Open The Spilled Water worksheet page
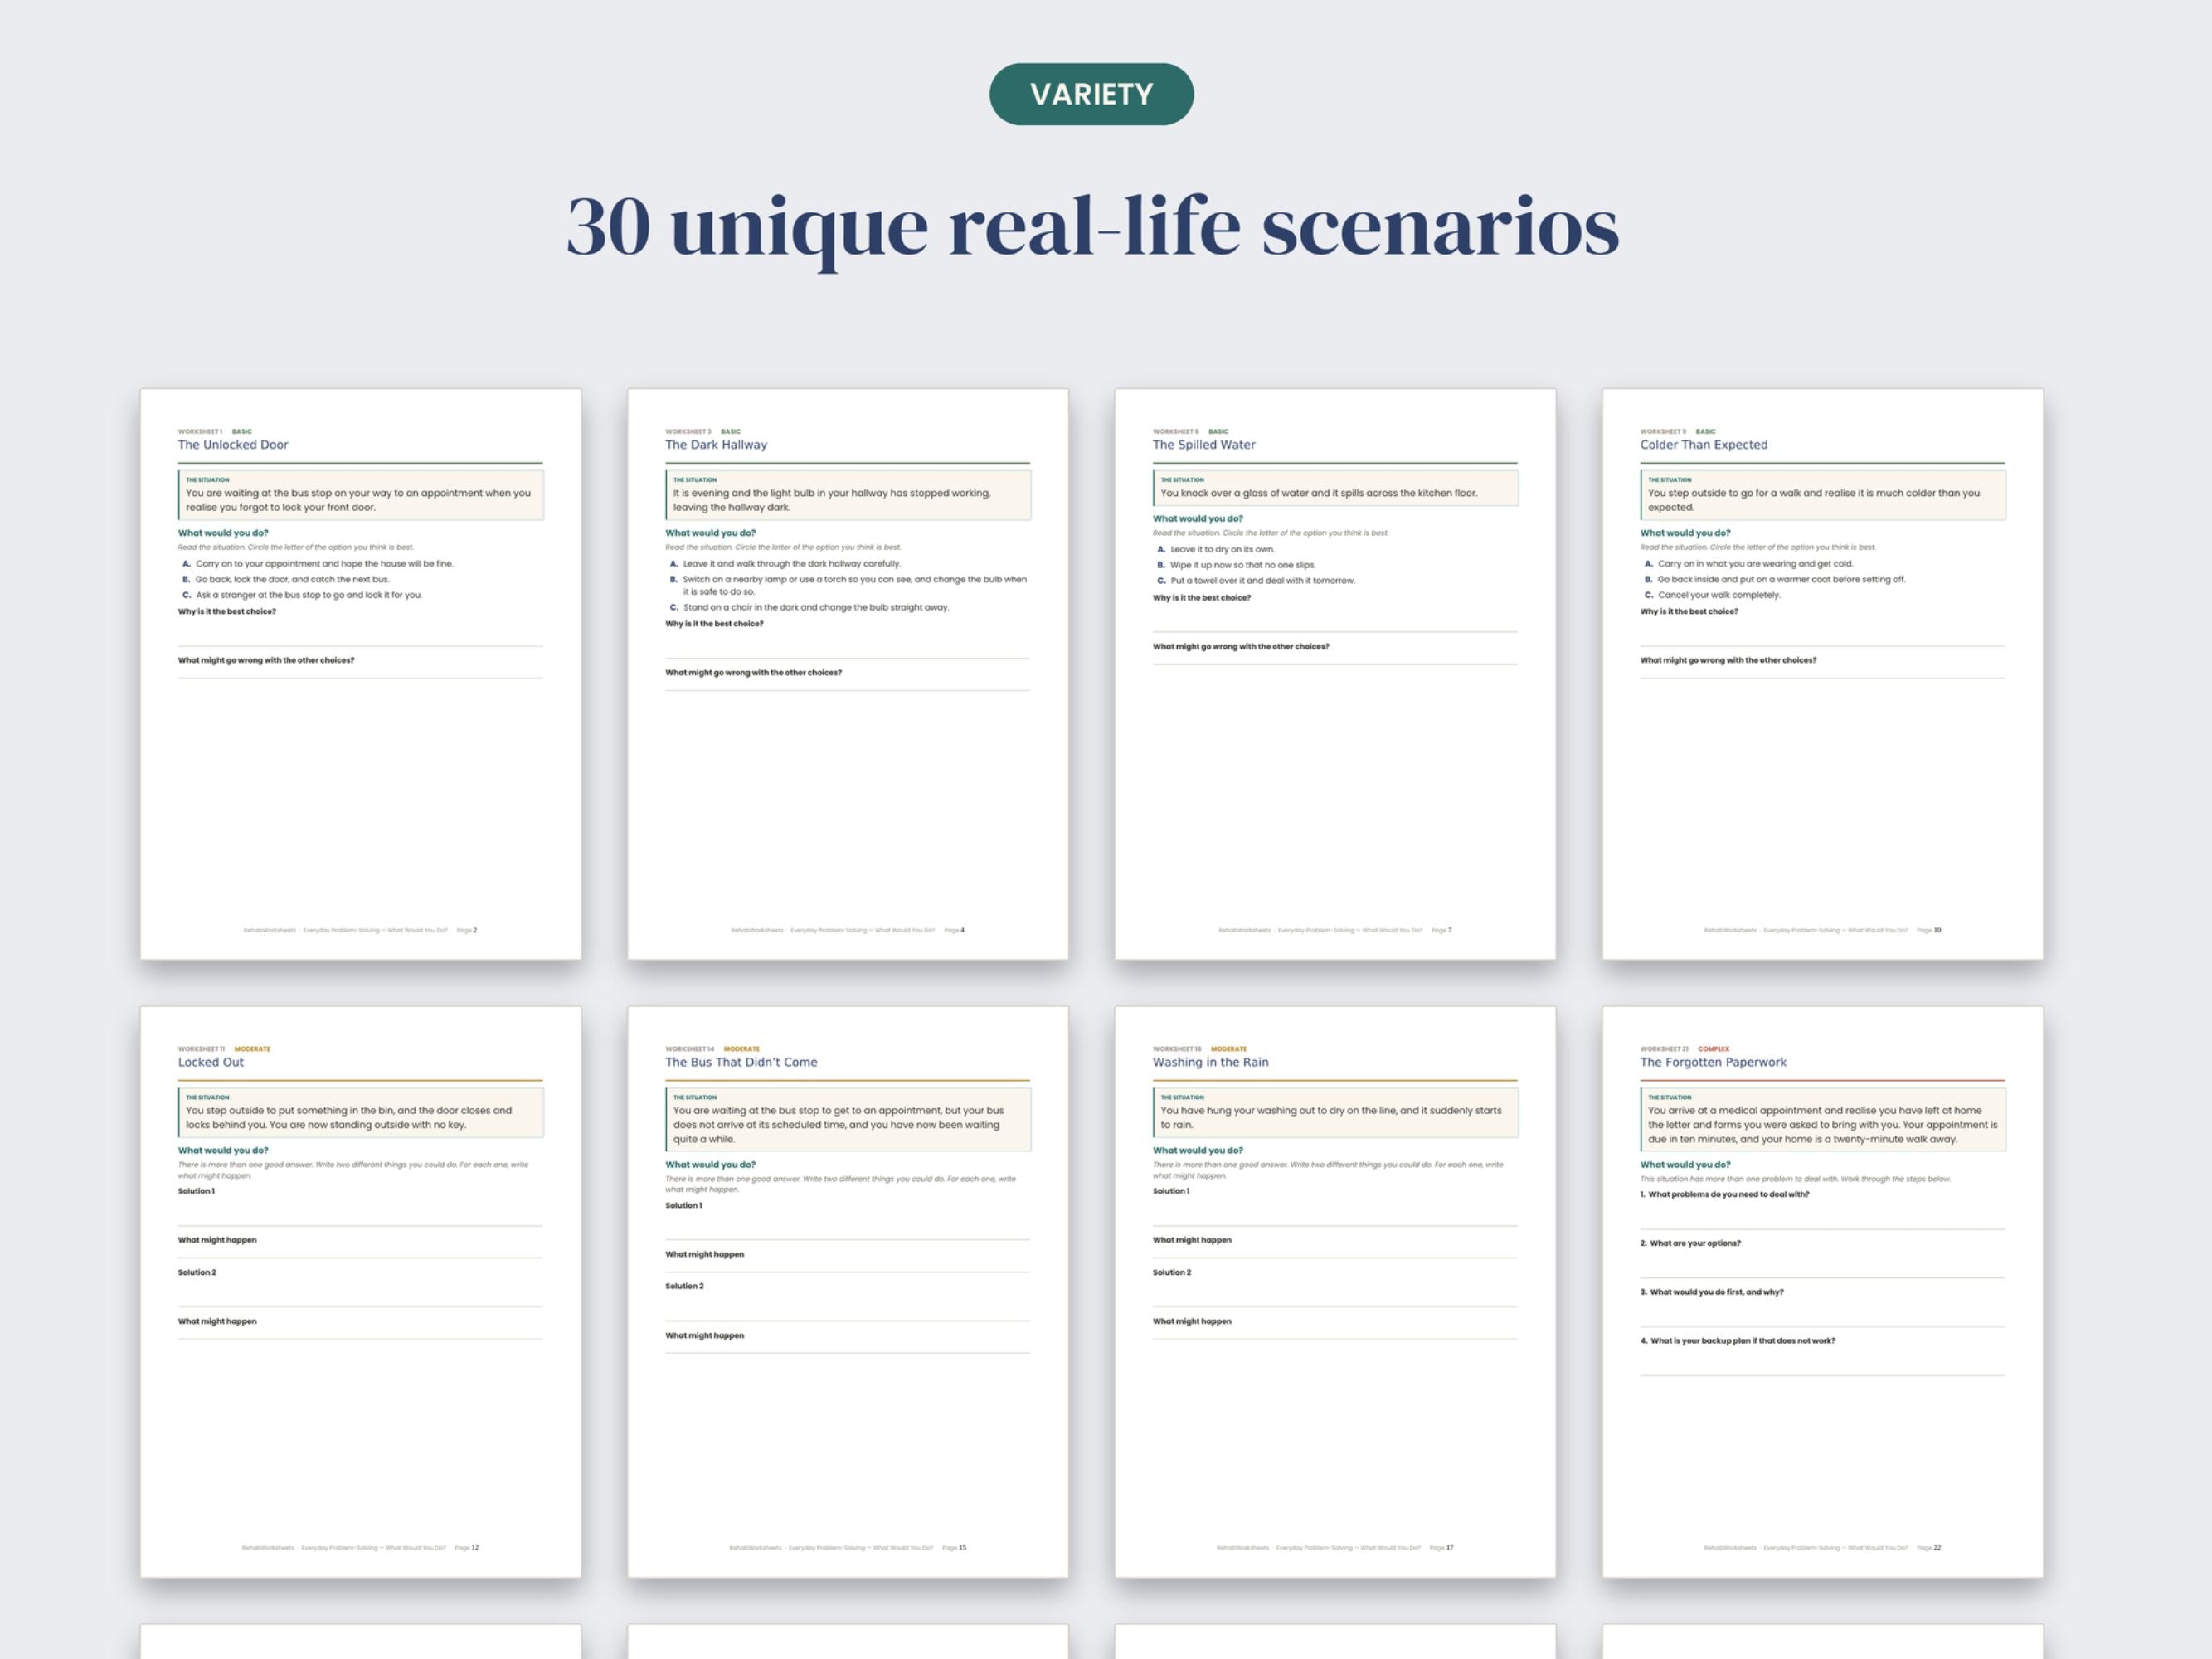Image resolution: width=2212 pixels, height=1659 pixels. pos(1335,674)
